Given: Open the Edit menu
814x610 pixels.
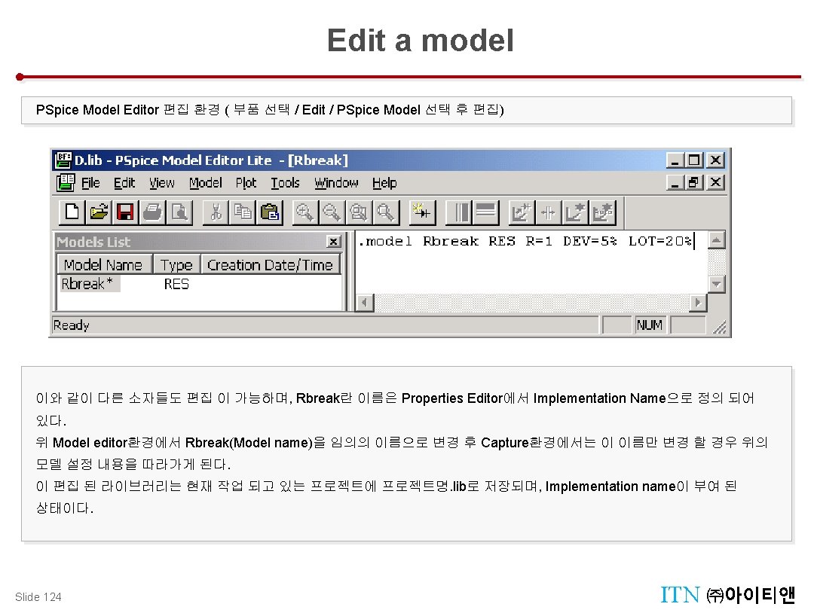Looking at the screenshot, I should coord(124,183).
